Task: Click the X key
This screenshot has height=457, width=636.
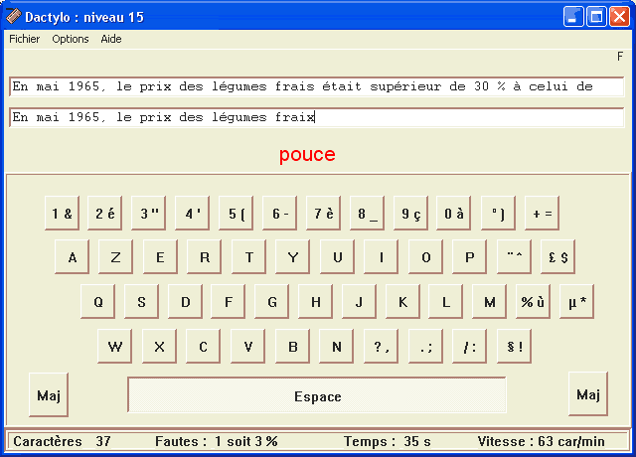Action: 160,347
